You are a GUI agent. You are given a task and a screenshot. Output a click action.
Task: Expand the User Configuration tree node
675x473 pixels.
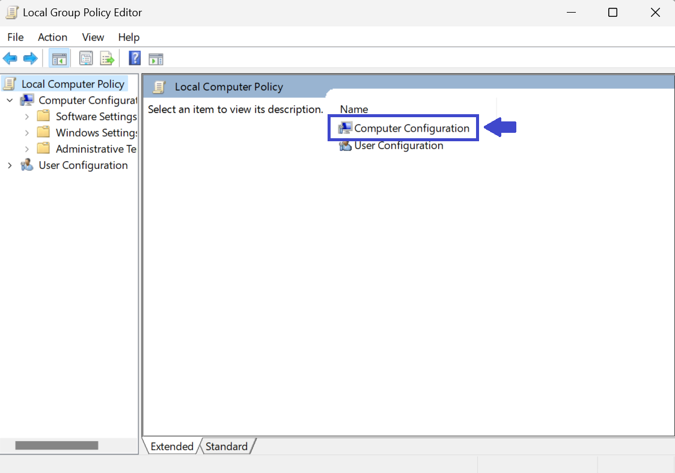(10, 165)
